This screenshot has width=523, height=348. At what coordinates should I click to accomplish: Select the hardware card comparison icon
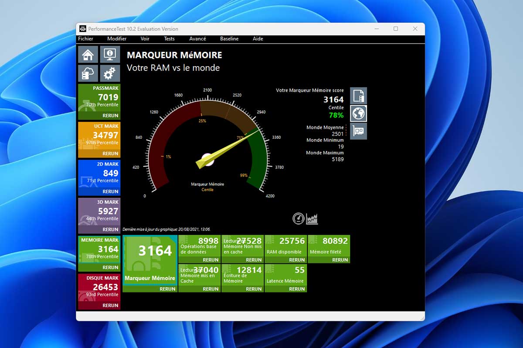[359, 131]
